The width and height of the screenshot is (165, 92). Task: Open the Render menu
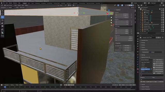click(10, 3)
